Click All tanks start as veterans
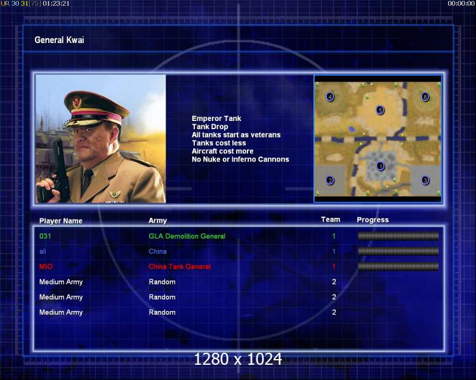This screenshot has height=380, width=476. click(236, 135)
